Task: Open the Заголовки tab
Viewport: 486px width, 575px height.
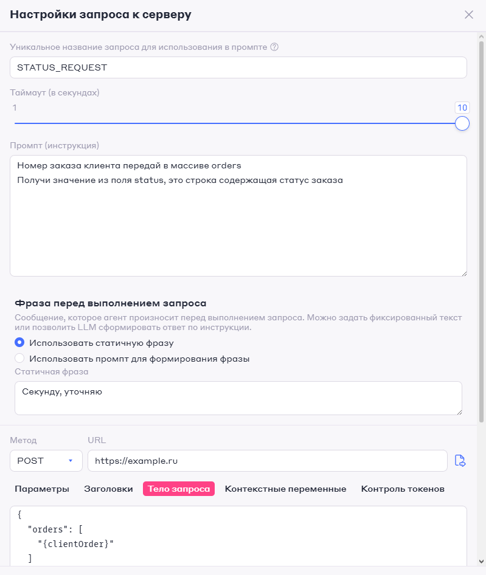Action: (x=107, y=488)
